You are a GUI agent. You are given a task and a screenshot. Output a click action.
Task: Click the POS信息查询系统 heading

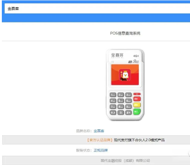(x=125, y=33)
